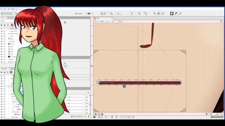The width and height of the screenshot is (225, 126).
Task: Click the fit to screen icon in the status bar
Action: (x=126, y=117)
